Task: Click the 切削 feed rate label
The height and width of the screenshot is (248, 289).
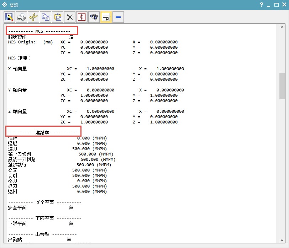Action: coord(12,175)
